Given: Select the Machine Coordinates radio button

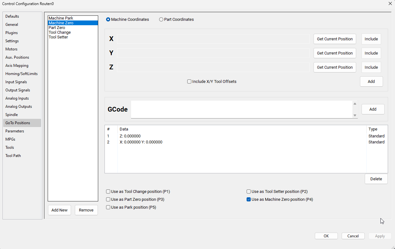Looking at the screenshot, I should click(x=108, y=20).
